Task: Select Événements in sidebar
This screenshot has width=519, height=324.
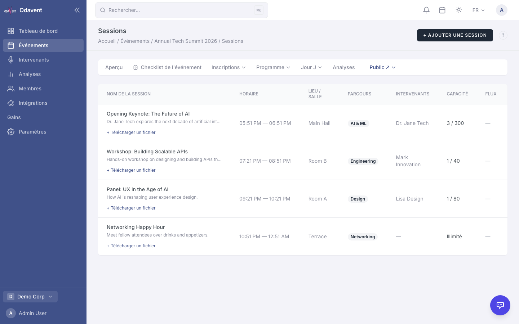Action: point(43,45)
